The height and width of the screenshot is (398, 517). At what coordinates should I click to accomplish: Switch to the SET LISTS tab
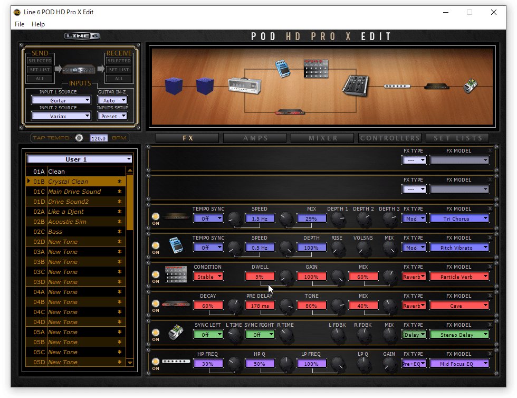click(458, 138)
